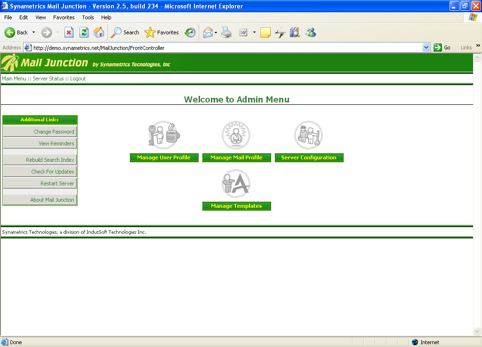Screen dimensions: 482x347
Task: Open View Reminders link
Action: click(40, 143)
